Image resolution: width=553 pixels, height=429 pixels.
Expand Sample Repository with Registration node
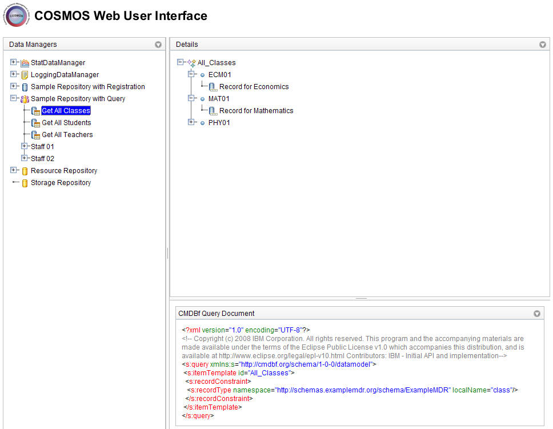tap(13, 86)
